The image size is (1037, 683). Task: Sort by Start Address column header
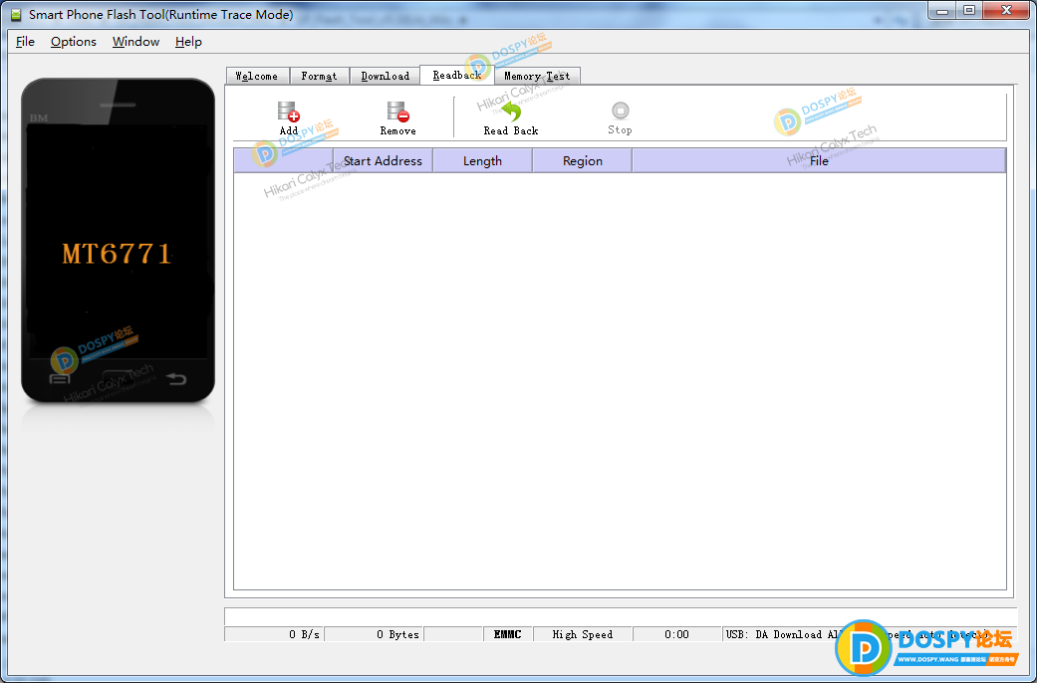383,160
